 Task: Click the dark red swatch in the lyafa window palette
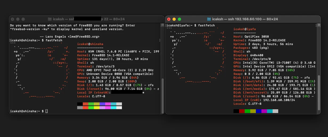click(242, 111)
